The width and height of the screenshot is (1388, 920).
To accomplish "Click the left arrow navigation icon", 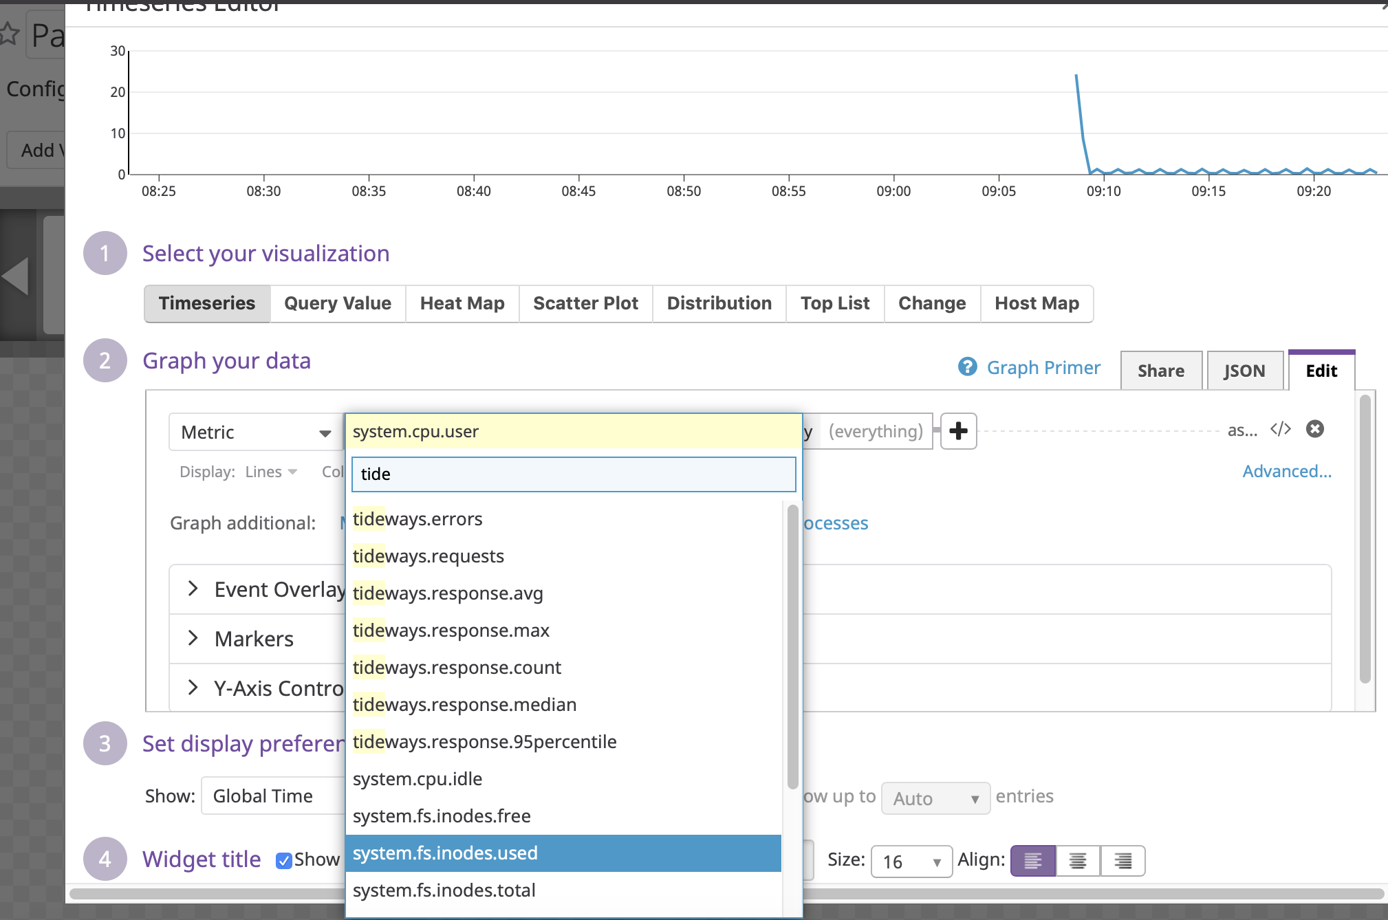I will [x=15, y=276].
